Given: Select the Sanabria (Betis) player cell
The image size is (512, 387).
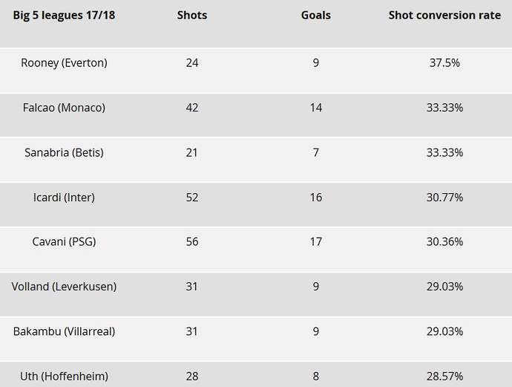Looking at the screenshot, I should (64, 152).
